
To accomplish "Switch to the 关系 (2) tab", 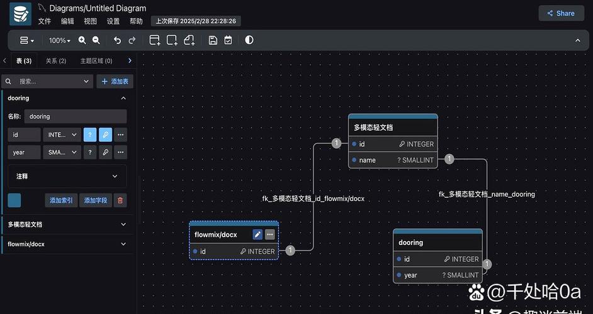I will click(x=56, y=61).
